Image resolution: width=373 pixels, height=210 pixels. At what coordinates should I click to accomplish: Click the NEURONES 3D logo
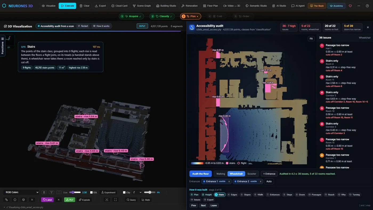tap(18, 6)
